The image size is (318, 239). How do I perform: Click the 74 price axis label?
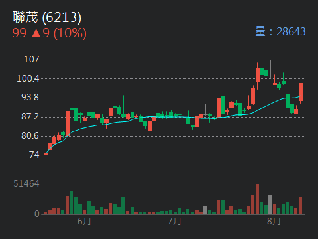pos(34,155)
